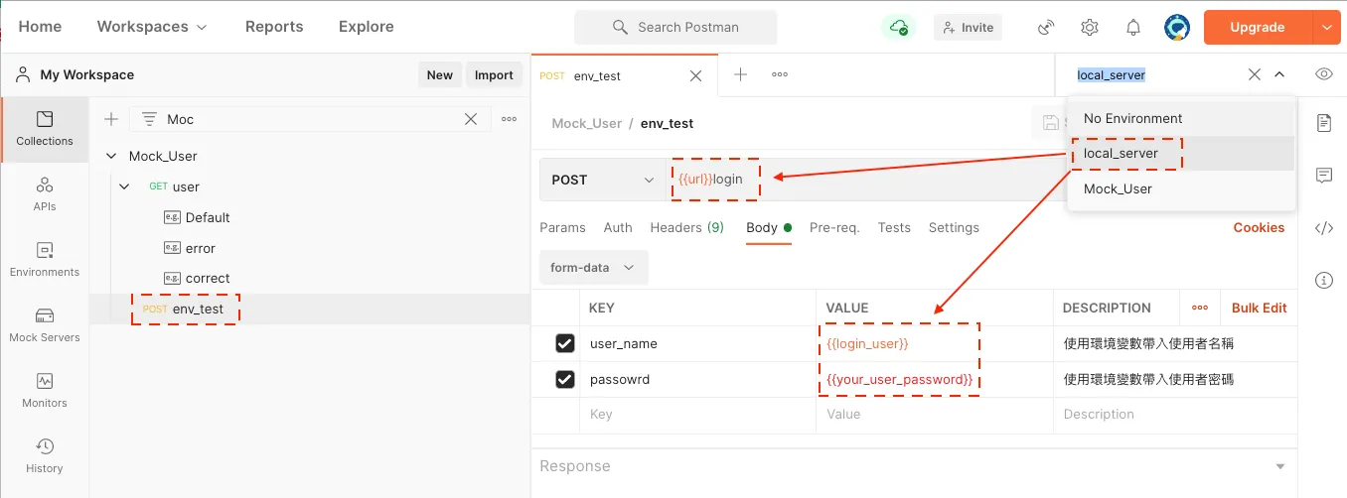Open the Mock Servers sidebar panel
Screen dimensions: 1347x498
(x=45, y=325)
